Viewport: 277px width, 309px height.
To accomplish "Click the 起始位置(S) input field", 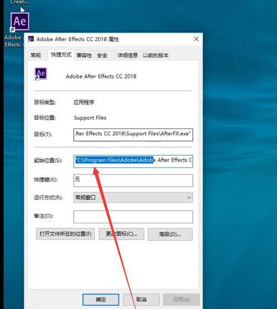I will (x=133, y=161).
